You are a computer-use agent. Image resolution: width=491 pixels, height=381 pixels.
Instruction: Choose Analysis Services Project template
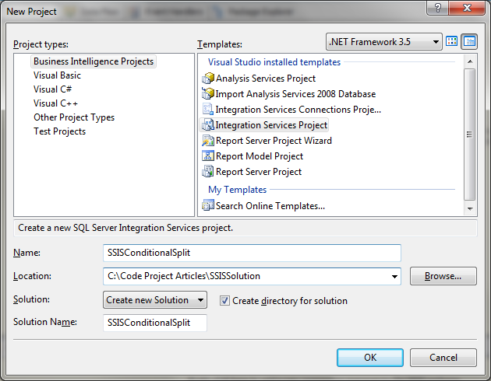[266, 79]
